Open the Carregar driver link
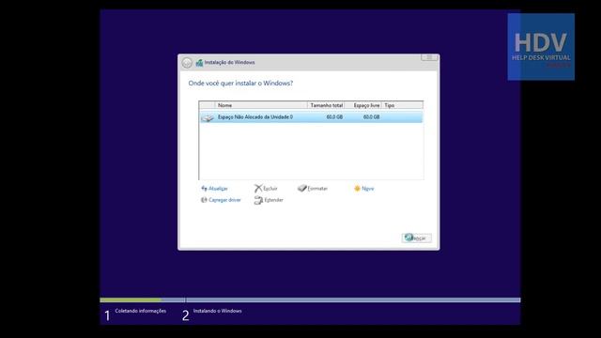This screenshot has height=338, width=601. (x=224, y=200)
